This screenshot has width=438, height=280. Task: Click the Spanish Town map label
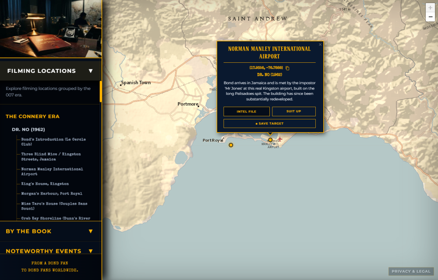coord(136,83)
